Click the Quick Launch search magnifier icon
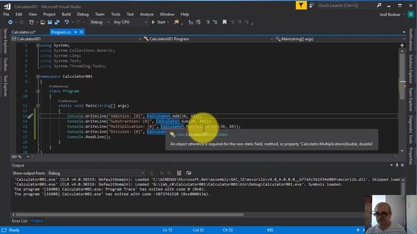Viewport: 417px width, 234px height. (379, 5)
